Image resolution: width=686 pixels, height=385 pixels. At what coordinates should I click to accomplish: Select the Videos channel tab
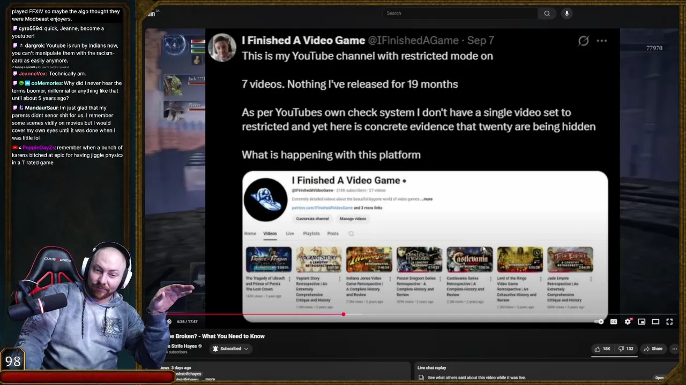tap(270, 234)
